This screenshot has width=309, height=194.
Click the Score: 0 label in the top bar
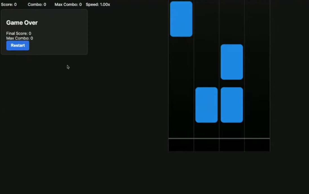9,5
